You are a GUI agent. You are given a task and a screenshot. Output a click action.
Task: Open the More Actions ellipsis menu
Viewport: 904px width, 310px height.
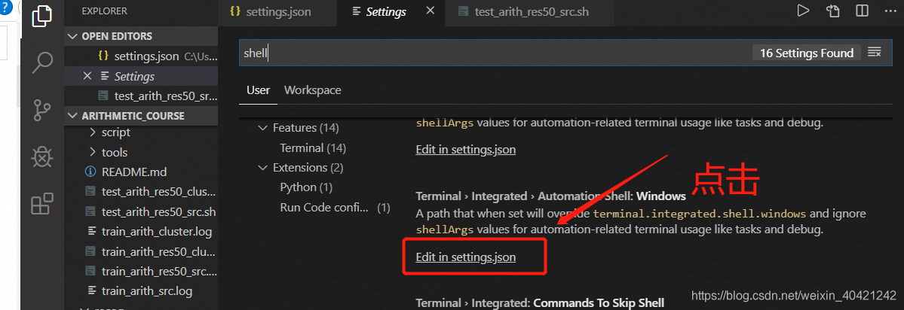click(x=890, y=11)
